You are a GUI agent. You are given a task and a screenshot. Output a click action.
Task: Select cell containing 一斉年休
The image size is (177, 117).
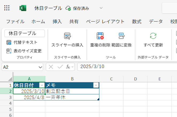tap(72, 97)
